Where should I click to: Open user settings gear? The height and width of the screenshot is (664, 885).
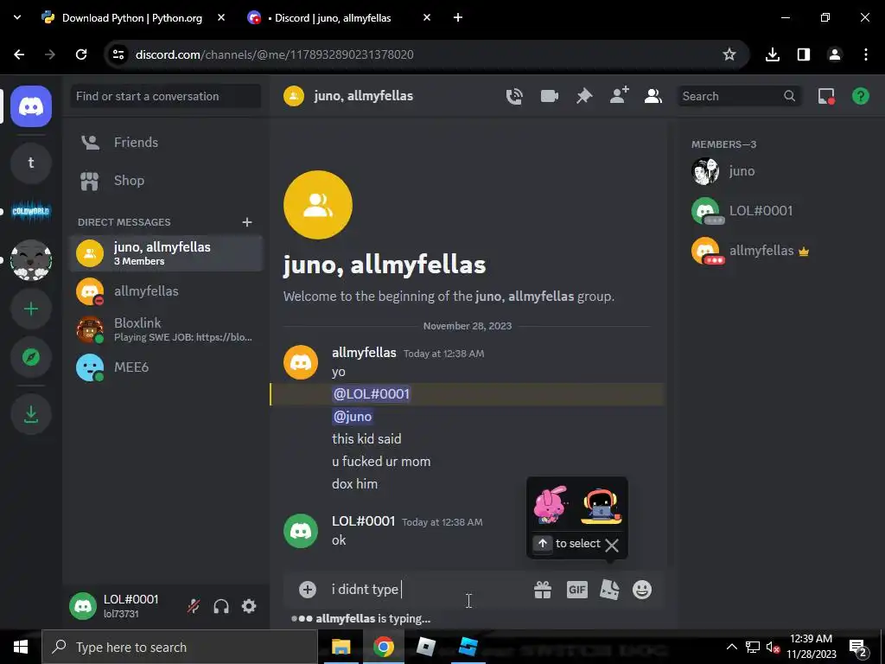(249, 606)
